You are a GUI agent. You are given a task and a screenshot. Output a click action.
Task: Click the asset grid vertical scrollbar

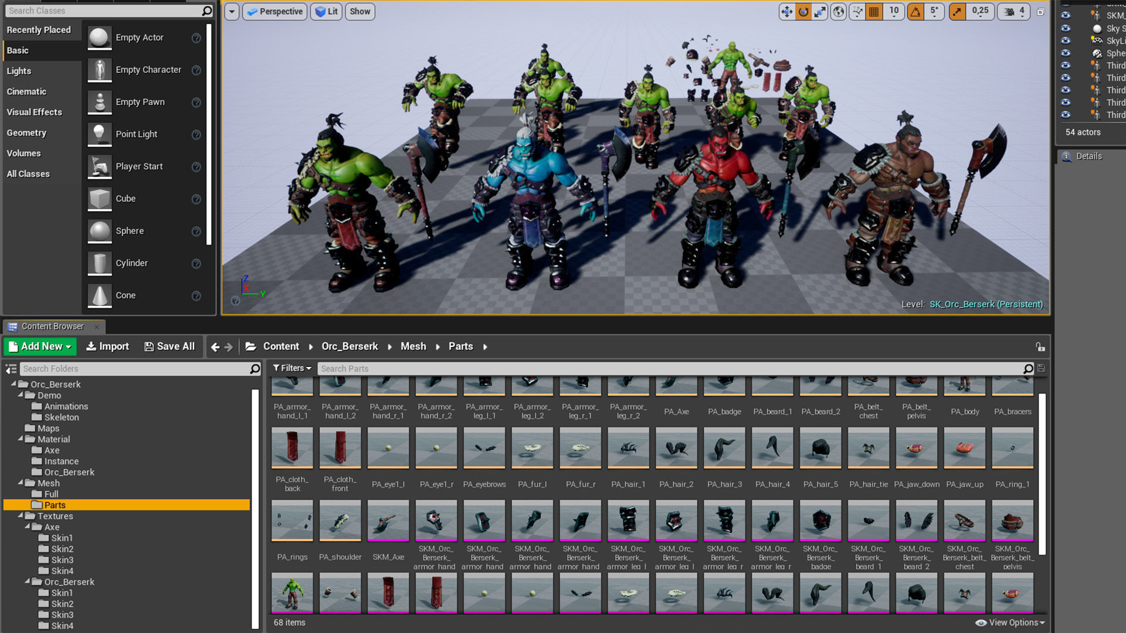point(1042,474)
